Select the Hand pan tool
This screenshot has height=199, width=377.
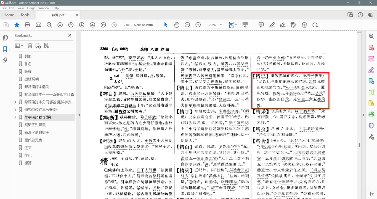(176, 25)
